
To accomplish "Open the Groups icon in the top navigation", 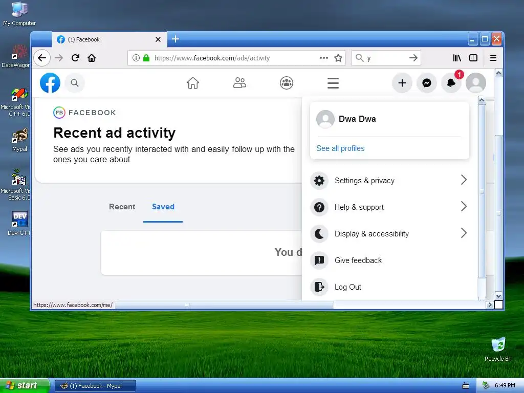I will click(x=287, y=83).
